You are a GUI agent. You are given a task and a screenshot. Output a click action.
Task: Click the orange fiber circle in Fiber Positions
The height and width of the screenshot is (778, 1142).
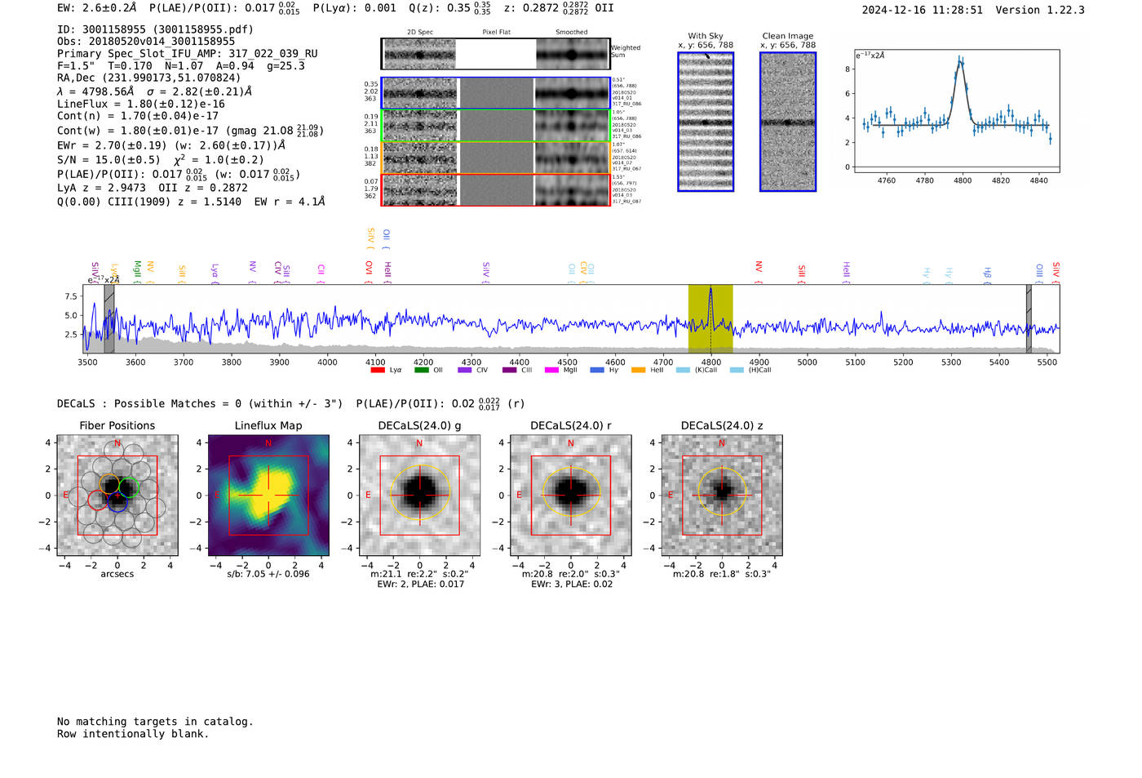pyautogui.click(x=110, y=483)
